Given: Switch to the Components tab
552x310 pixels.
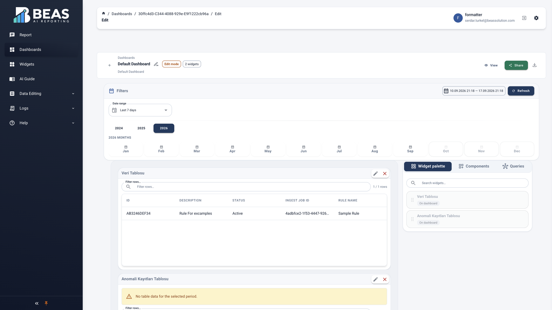Looking at the screenshot, I should click(474, 166).
